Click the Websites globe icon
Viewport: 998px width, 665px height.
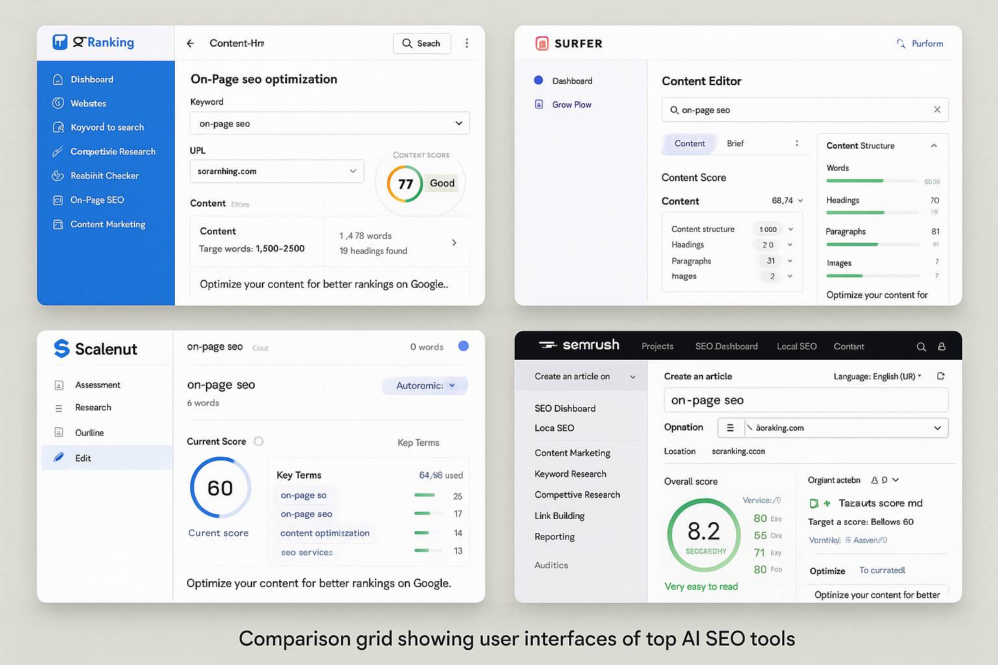[x=58, y=103]
